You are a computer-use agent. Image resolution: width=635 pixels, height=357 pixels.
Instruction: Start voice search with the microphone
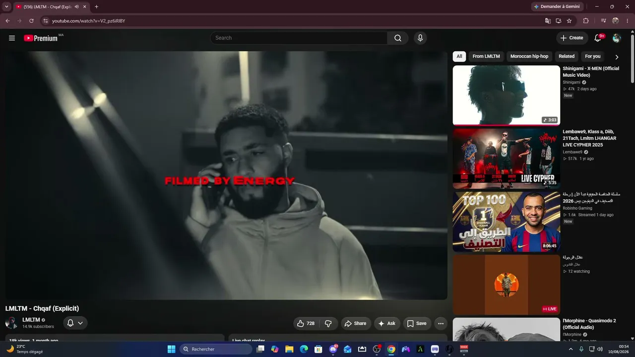pos(420,38)
